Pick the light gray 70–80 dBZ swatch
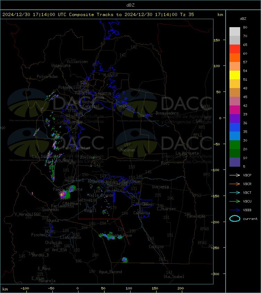This screenshot has width=261, height=293. point(235,31)
